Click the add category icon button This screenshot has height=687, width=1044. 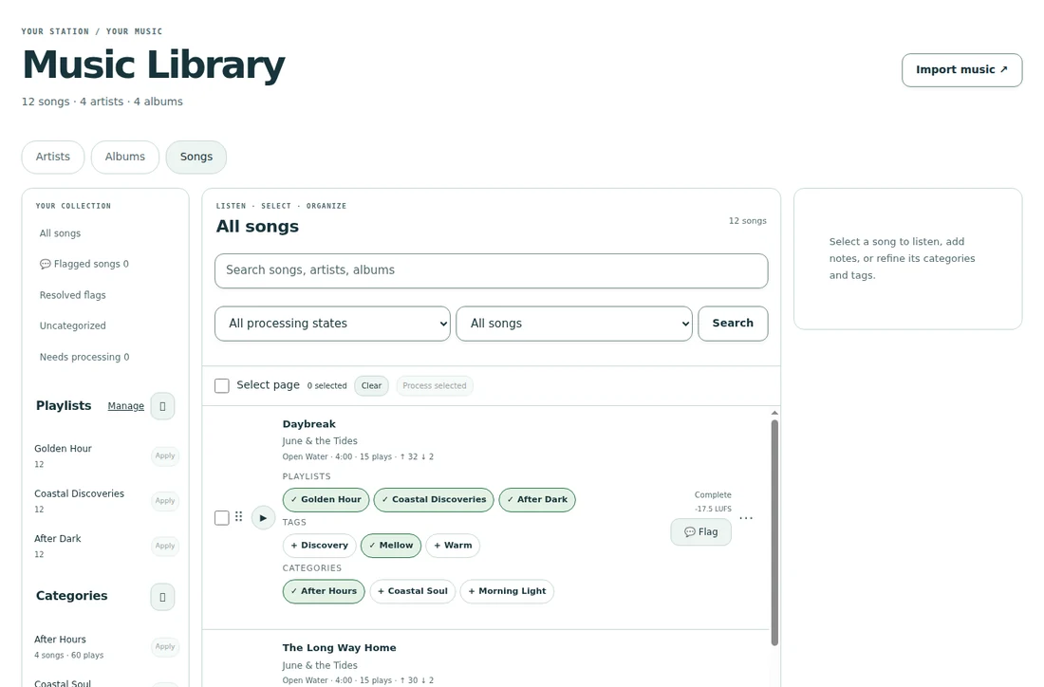162,597
